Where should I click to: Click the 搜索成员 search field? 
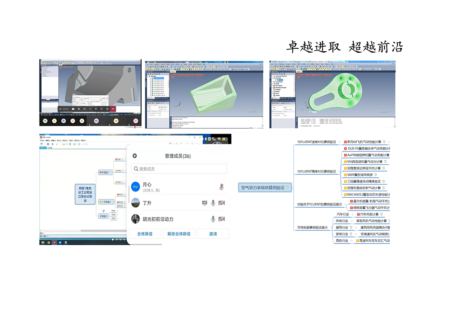click(x=179, y=169)
